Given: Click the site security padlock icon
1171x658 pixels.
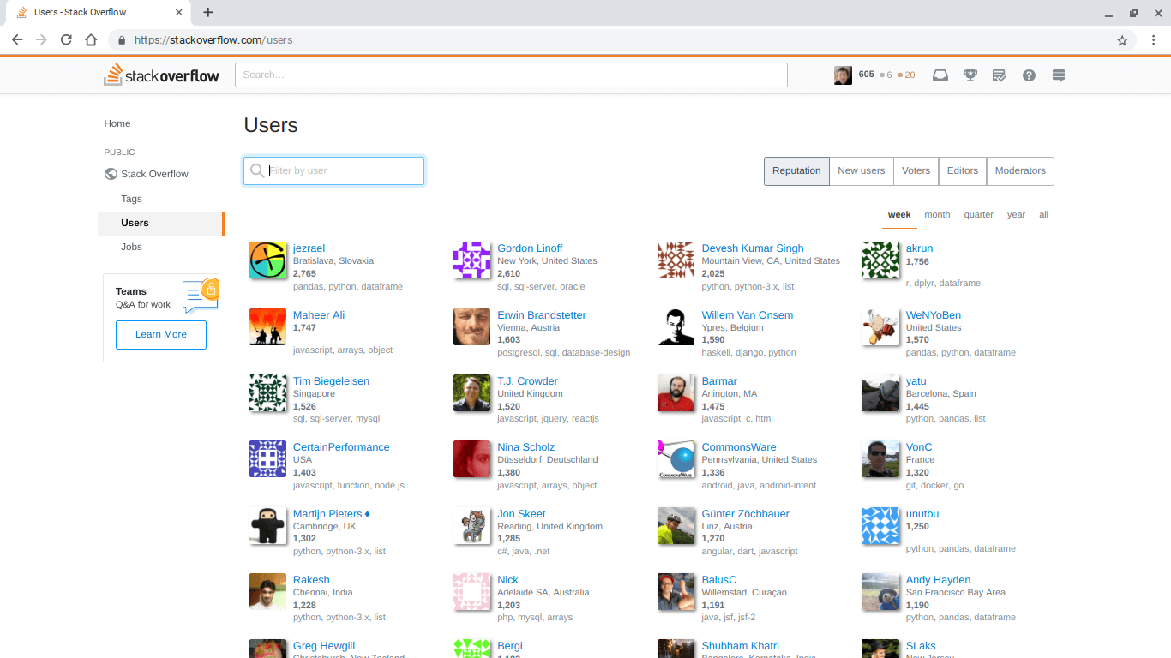Looking at the screenshot, I should coord(121,40).
